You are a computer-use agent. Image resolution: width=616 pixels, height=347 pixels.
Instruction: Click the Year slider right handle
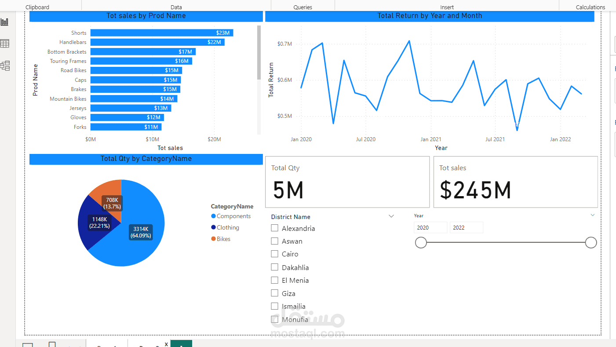coord(591,242)
